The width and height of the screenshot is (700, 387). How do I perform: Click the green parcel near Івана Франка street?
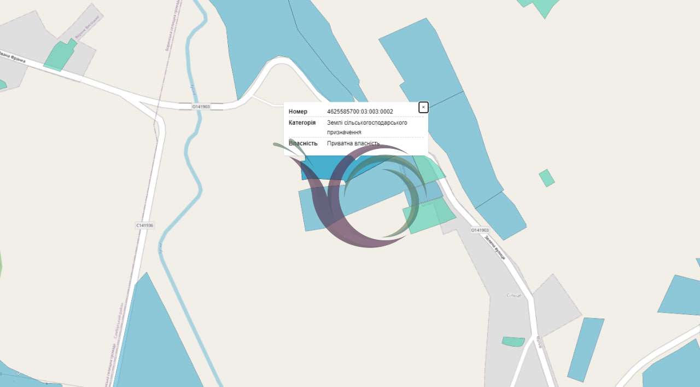point(60,55)
